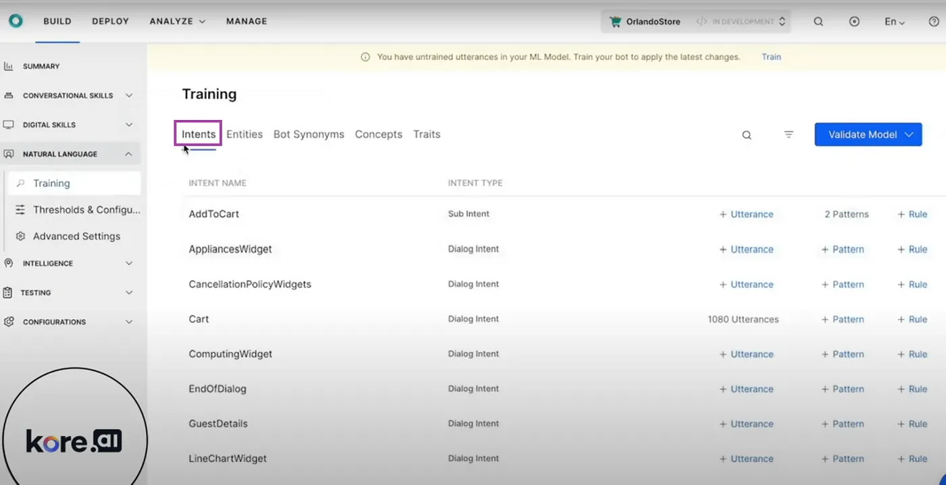Add a rule to GuestDetails
The height and width of the screenshot is (485, 946).
[x=912, y=424]
